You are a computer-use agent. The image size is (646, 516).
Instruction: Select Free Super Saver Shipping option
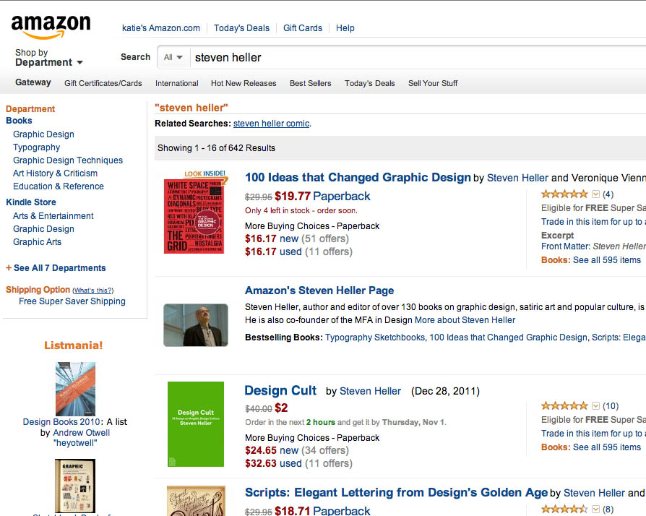72,301
